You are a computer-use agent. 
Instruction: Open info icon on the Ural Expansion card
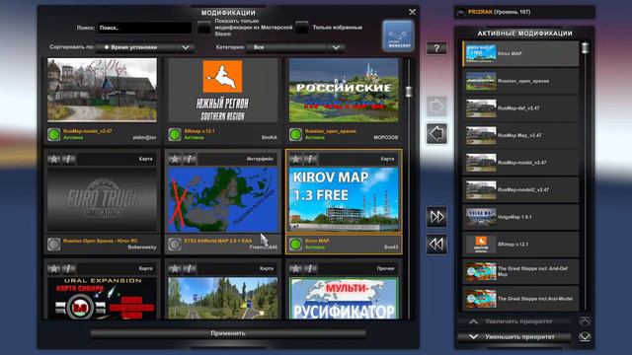pos(68,268)
